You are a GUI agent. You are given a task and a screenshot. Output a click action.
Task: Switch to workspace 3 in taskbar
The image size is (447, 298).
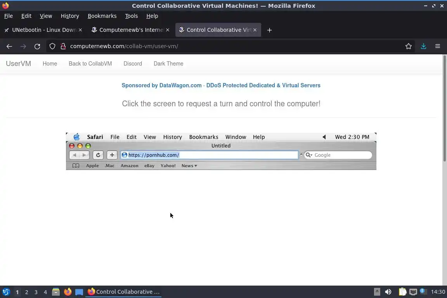tap(36, 292)
